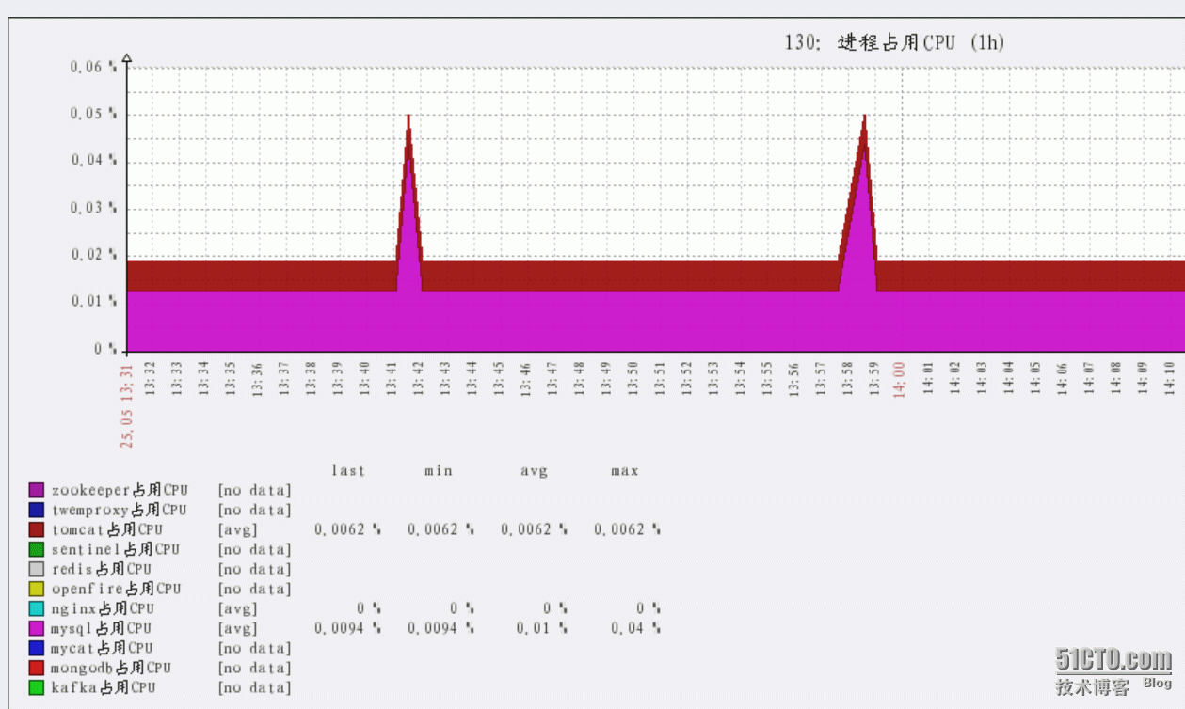Click the 'avg' column header
1185x709 pixels.
[x=534, y=471]
